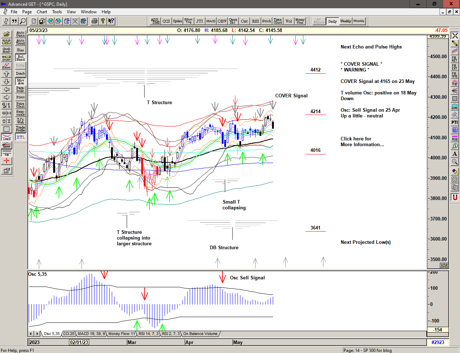This screenshot has height=353, width=460.
Task: Select the FIB RET retracement tool
Action: point(455,59)
